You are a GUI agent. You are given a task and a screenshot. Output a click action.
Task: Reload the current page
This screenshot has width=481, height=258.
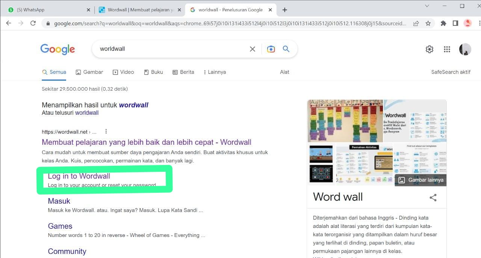(x=33, y=23)
